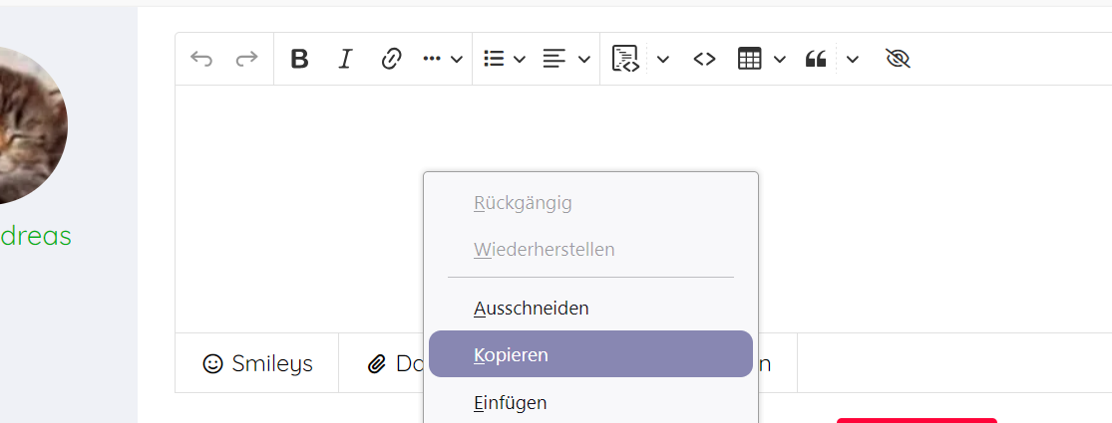Insert a table using grid icon
Image resolution: width=1112 pixels, height=423 pixels.
tap(750, 59)
